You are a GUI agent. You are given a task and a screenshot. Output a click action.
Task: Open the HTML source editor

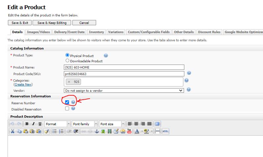[x=165, y=131]
